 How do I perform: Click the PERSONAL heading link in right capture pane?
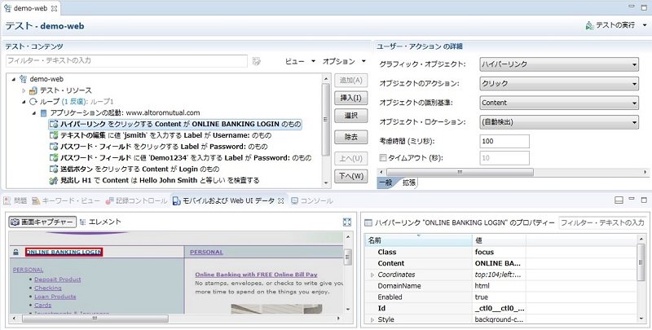point(206,252)
